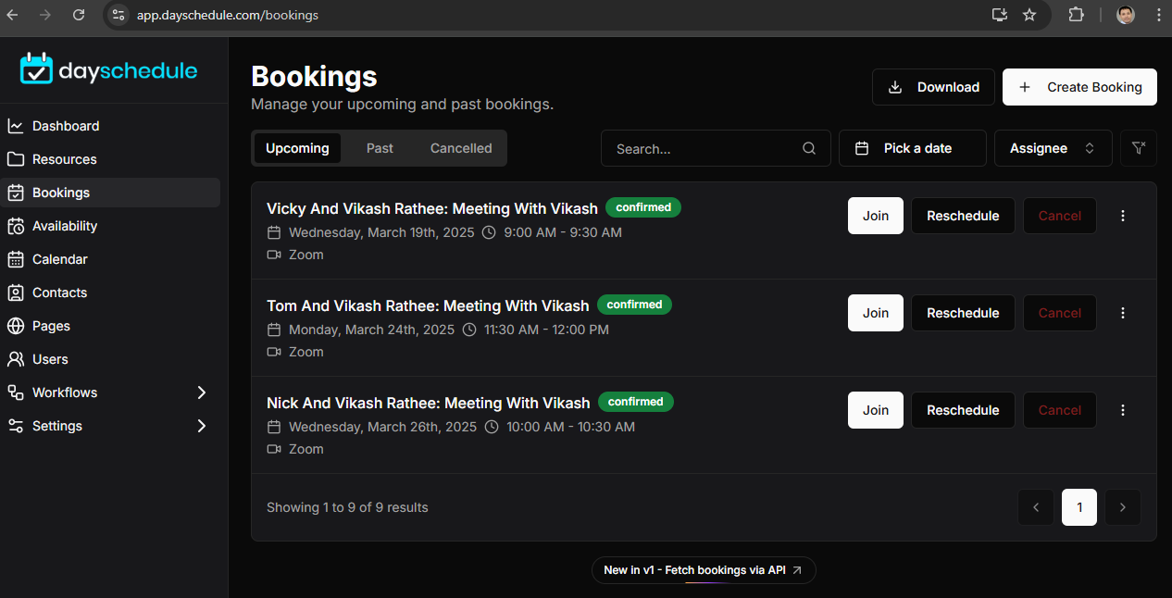Viewport: 1172px width, 598px height.
Task: Click browser forward arrow
Action: 45,15
